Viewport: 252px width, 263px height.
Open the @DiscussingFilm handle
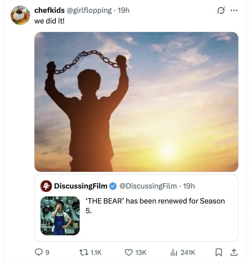click(148, 186)
